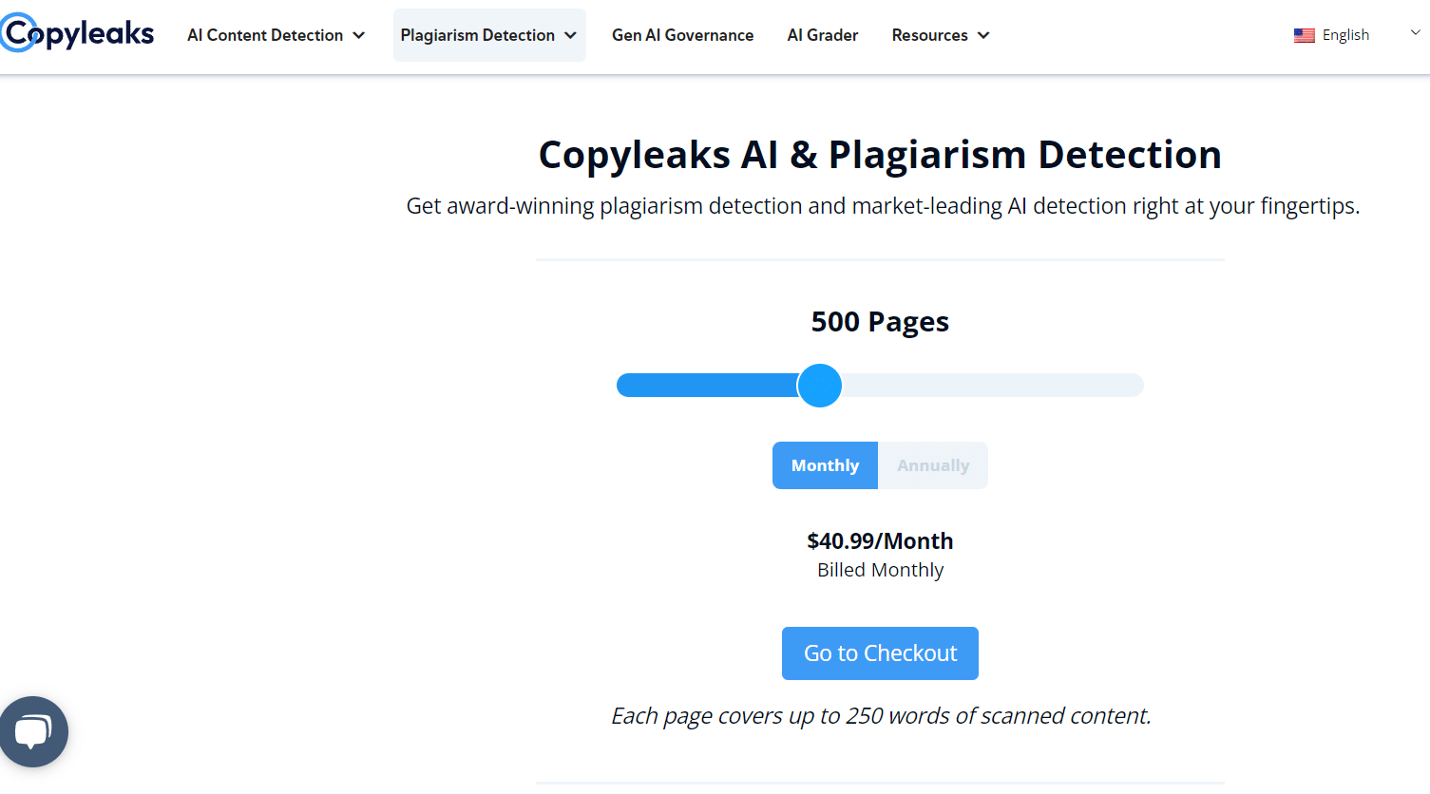Click the 'Copyleaks AI & Plagiarism Detection' heading

880,155
